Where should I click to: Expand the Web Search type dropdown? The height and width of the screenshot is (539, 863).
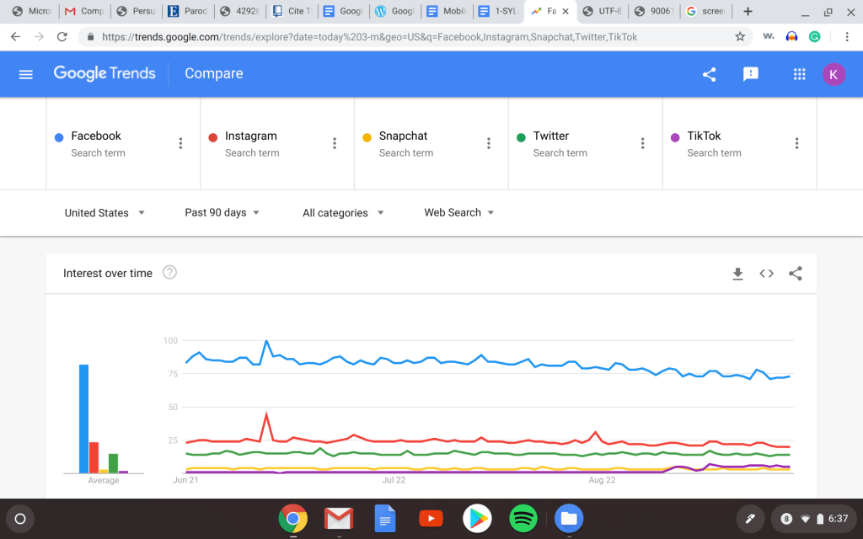click(x=459, y=213)
